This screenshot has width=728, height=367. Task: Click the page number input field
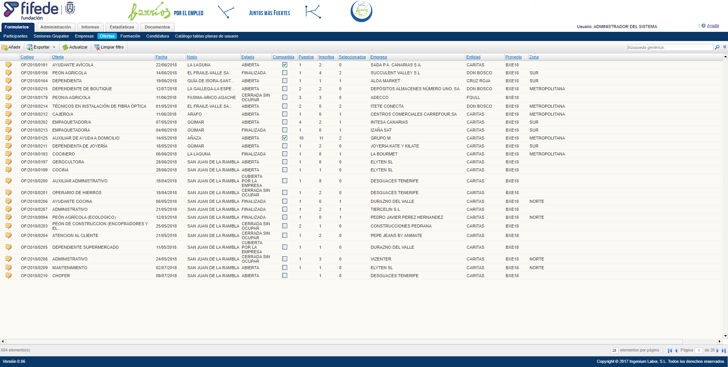698,350
